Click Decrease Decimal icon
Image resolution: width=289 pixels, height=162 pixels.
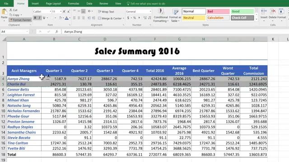(149, 18)
